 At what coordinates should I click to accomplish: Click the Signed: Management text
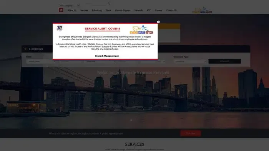[x=107, y=56]
